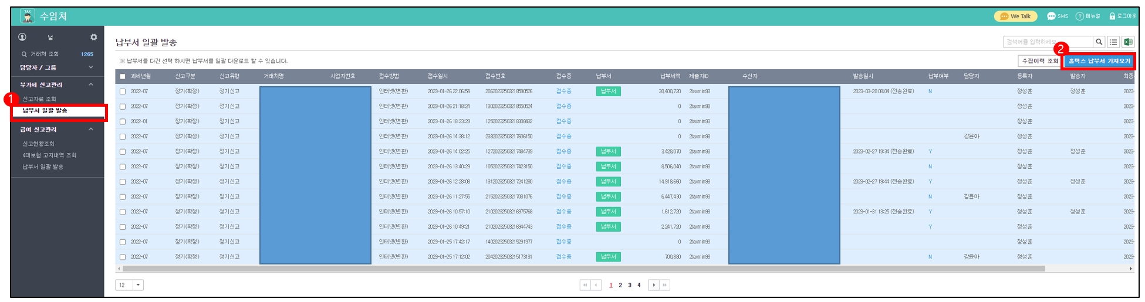Viewport: 1145px width, 302px height.
Task: Click the 수집이력 조회 button
Action: [x=1039, y=61]
